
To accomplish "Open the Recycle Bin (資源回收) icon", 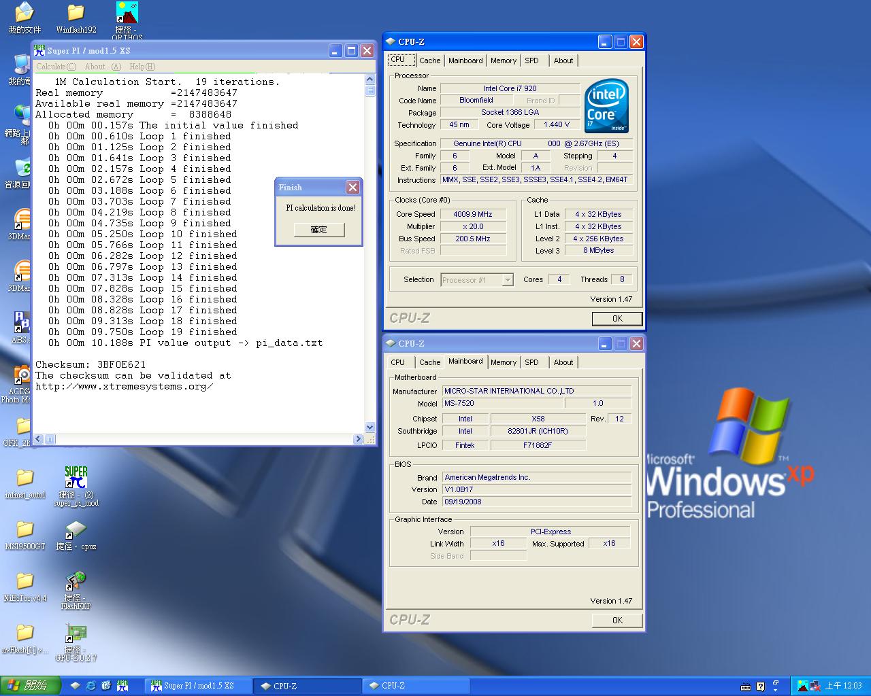I will click(19, 173).
